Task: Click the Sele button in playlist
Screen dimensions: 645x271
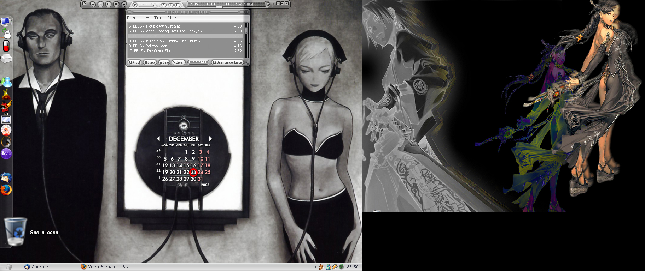Action: tap(164, 62)
